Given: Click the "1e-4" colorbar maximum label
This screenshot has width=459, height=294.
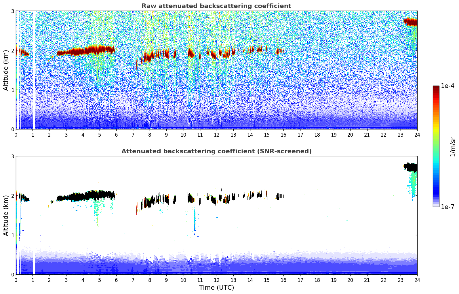Looking at the screenshot, I should pos(447,86).
